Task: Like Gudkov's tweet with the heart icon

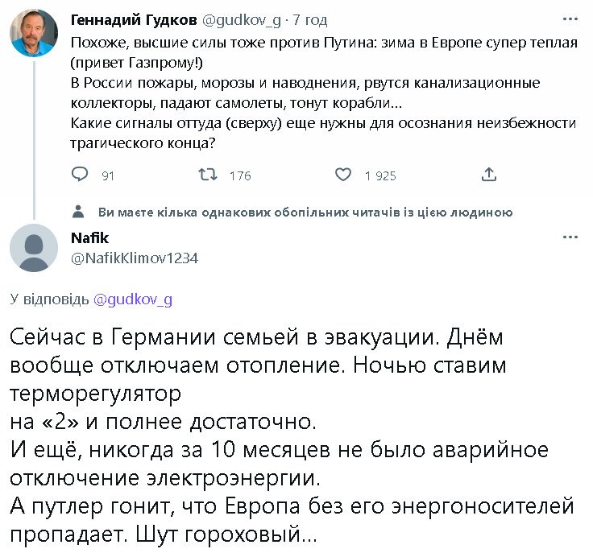Action: [342, 175]
